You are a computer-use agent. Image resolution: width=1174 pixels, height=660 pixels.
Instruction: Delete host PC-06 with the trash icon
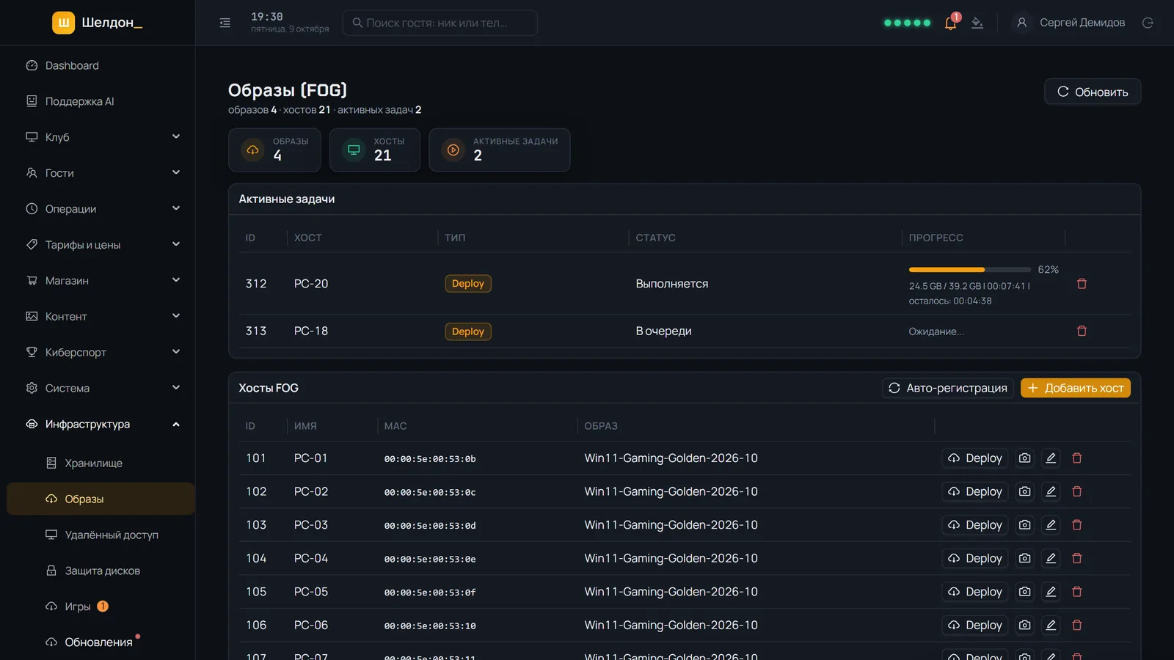1077,626
